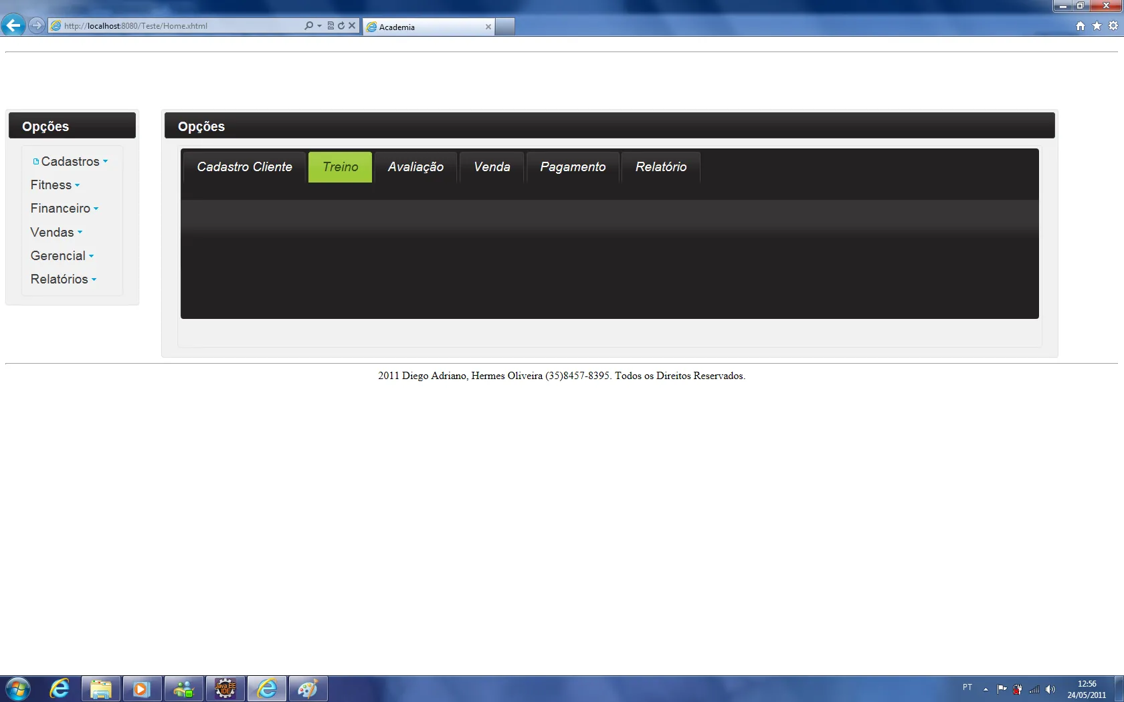This screenshot has width=1124, height=702.
Task: Switch to the Avaliação tab
Action: 415,167
